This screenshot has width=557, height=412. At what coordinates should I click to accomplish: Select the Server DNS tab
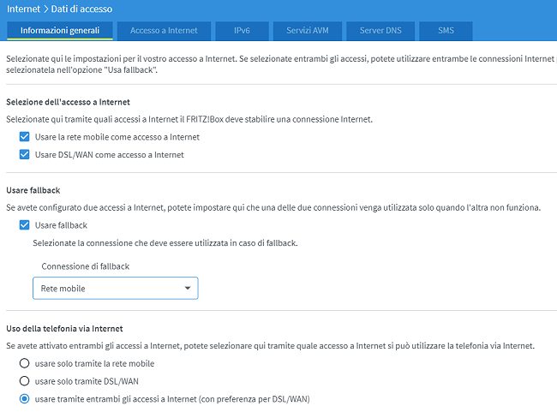click(x=380, y=31)
